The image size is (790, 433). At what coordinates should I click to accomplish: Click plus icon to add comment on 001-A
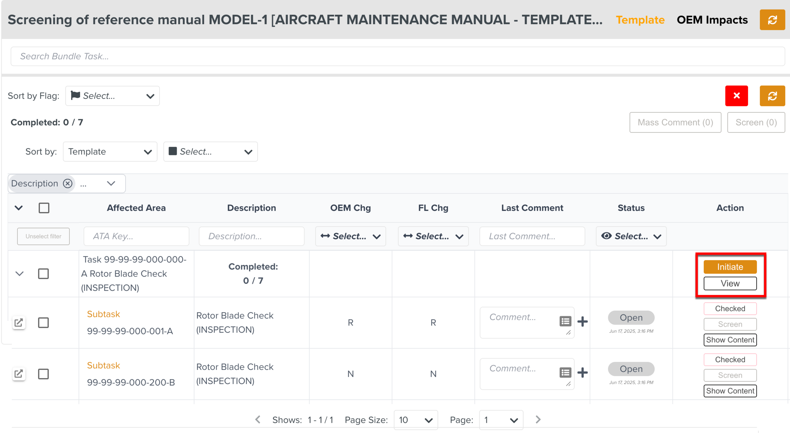pyautogui.click(x=582, y=322)
